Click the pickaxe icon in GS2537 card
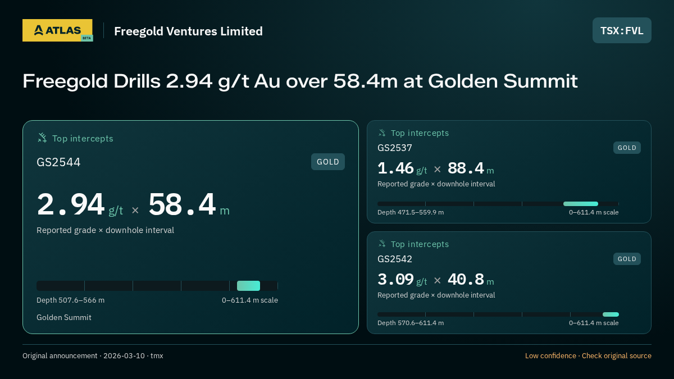This screenshot has width=674, height=379. (382, 133)
